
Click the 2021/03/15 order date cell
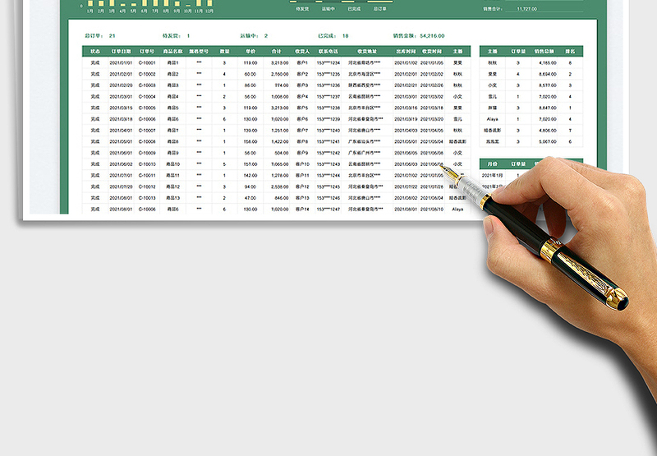(x=121, y=108)
